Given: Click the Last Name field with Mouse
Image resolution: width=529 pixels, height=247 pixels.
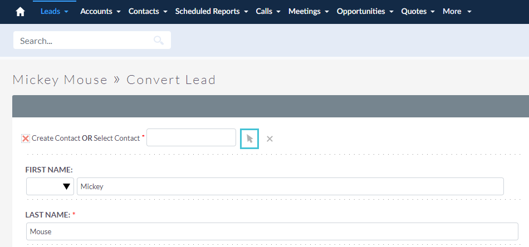Looking at the screenshot, I should pyautogui.click(x=272, y=231).
